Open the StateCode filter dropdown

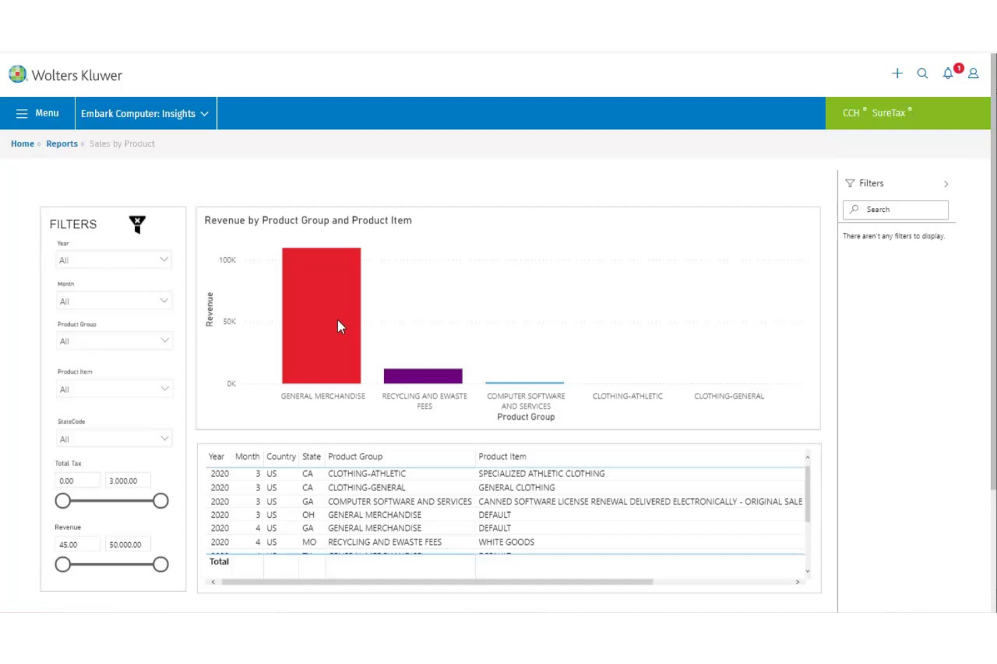point(113,439)
